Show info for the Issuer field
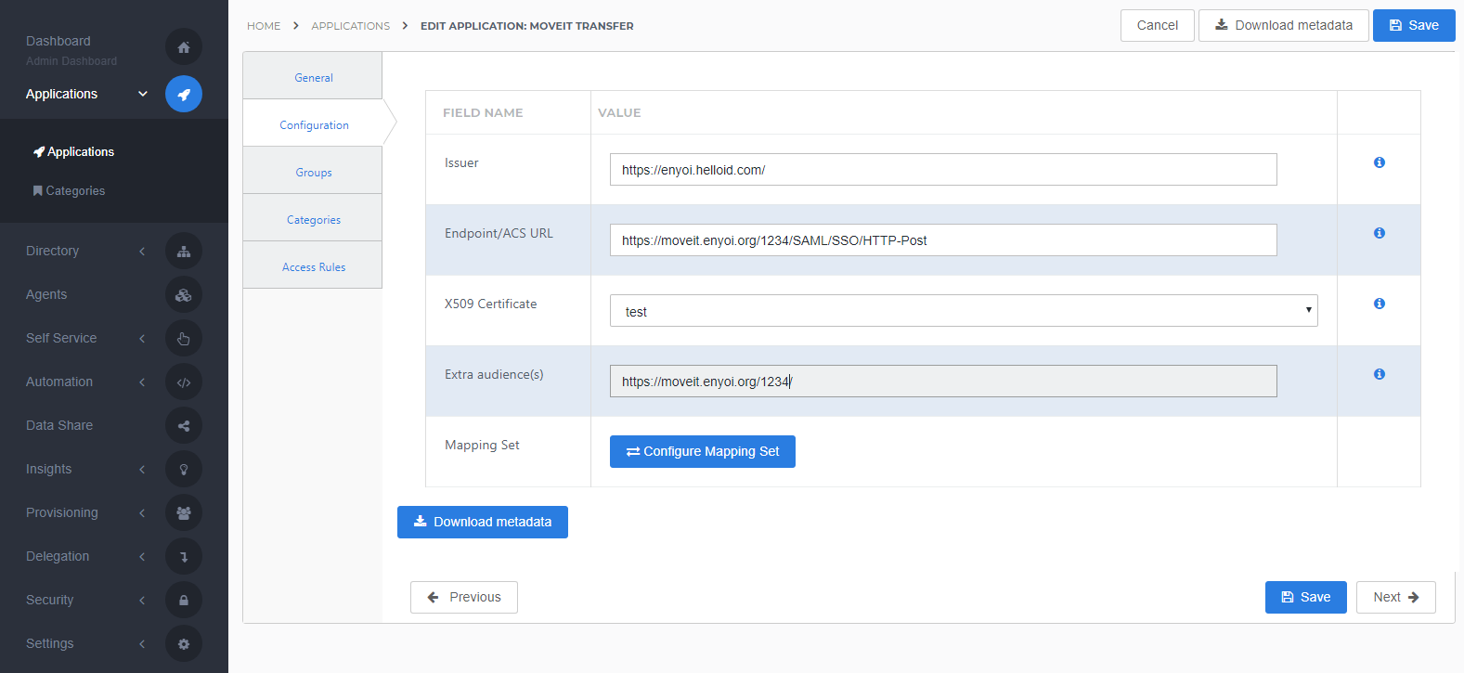1464x673 pixels. pyautogui.click(x=1380, y=162)
